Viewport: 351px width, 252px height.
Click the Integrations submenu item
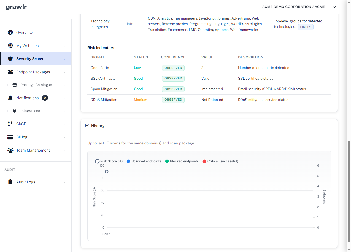36,111
